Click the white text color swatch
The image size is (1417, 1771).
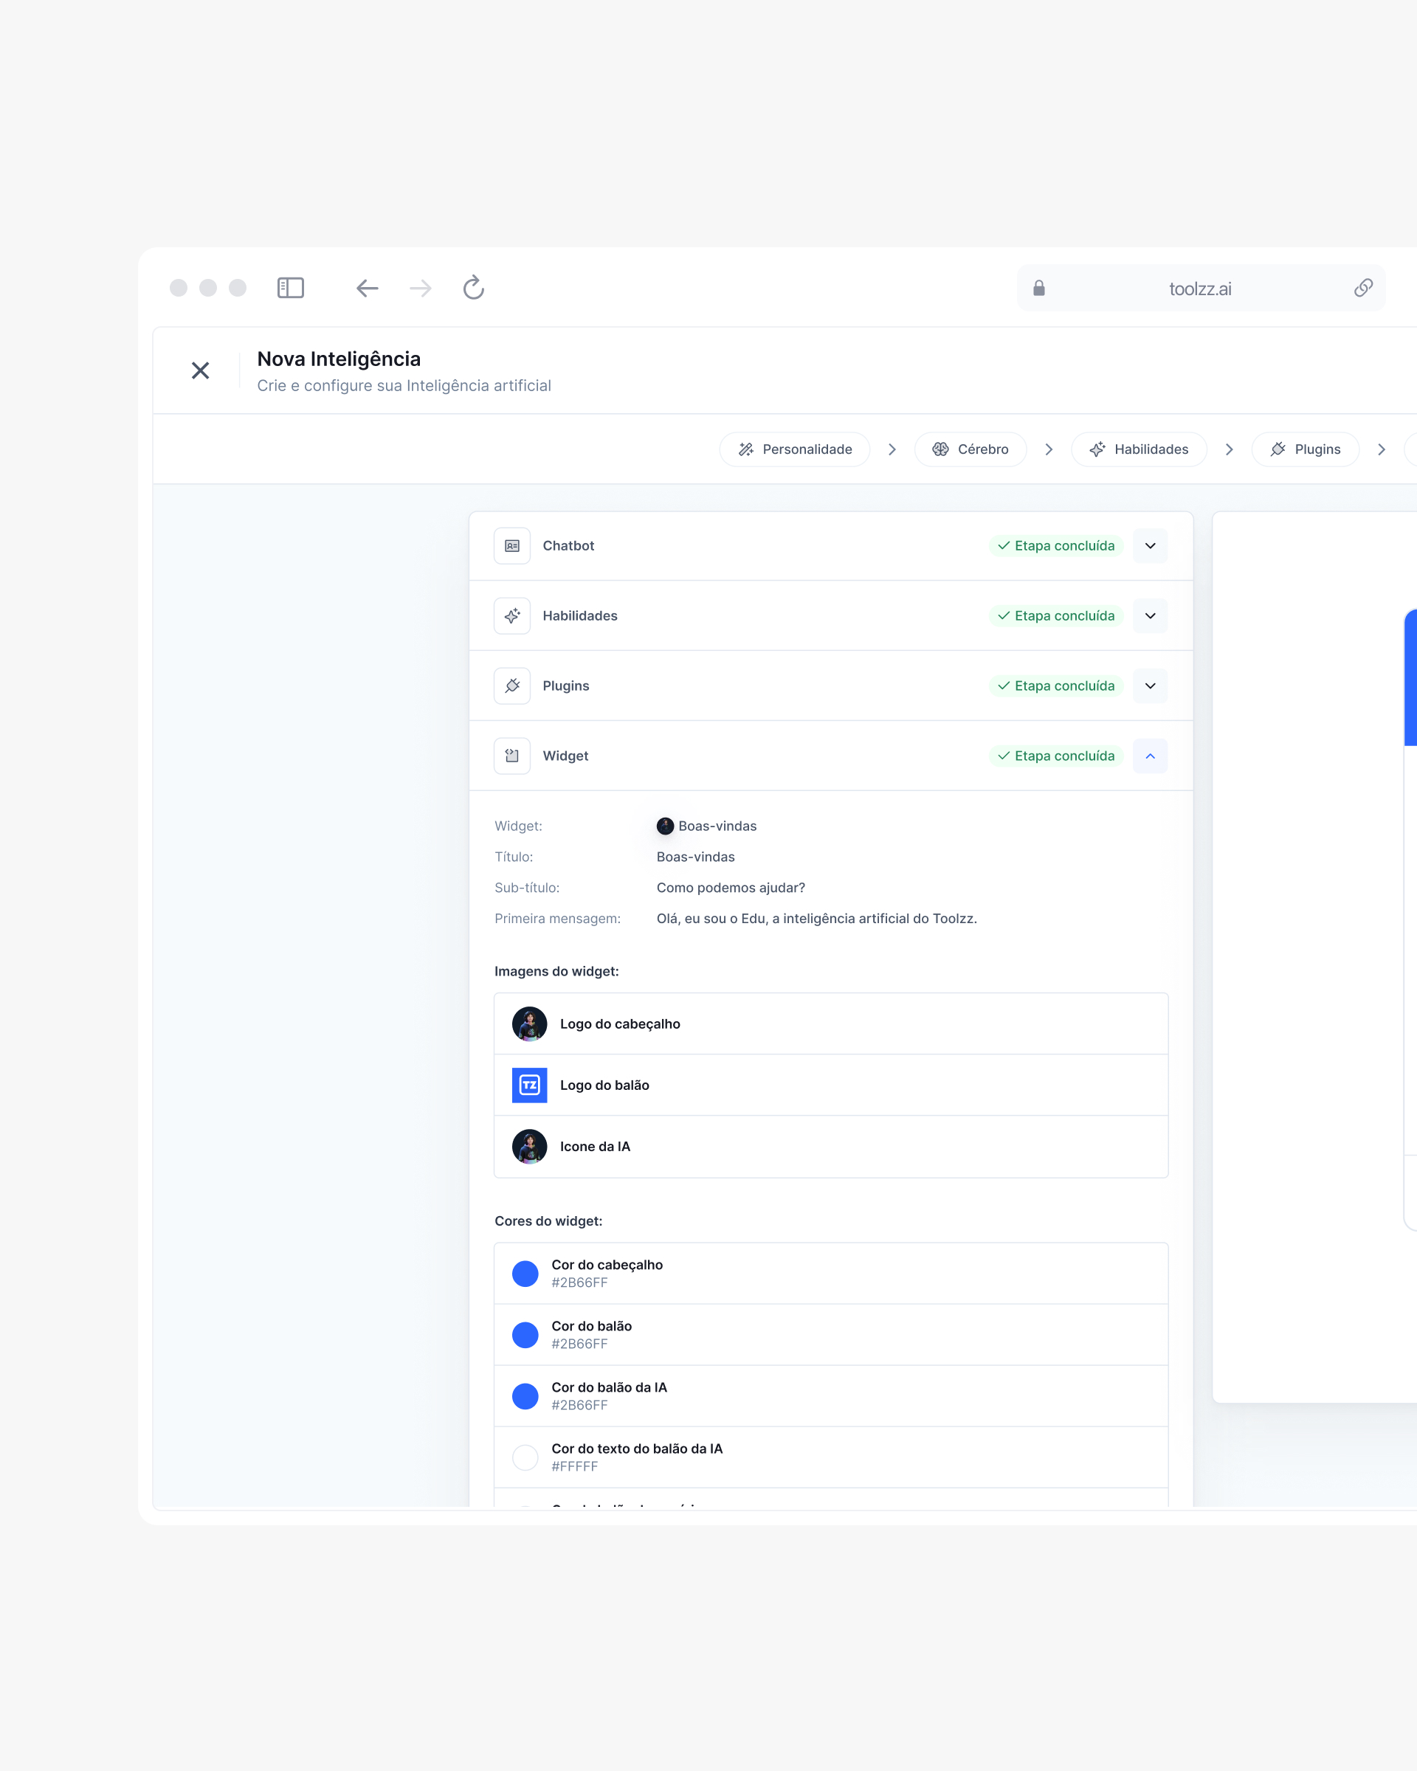pyautogui.click(x=525, y=1457)
